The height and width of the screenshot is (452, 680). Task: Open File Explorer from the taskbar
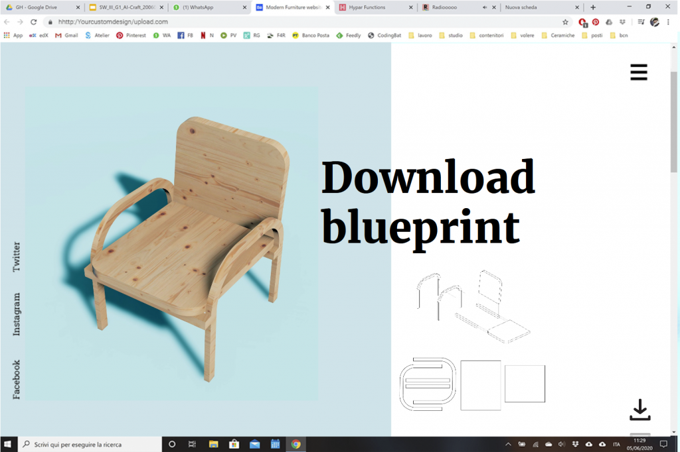214,444
